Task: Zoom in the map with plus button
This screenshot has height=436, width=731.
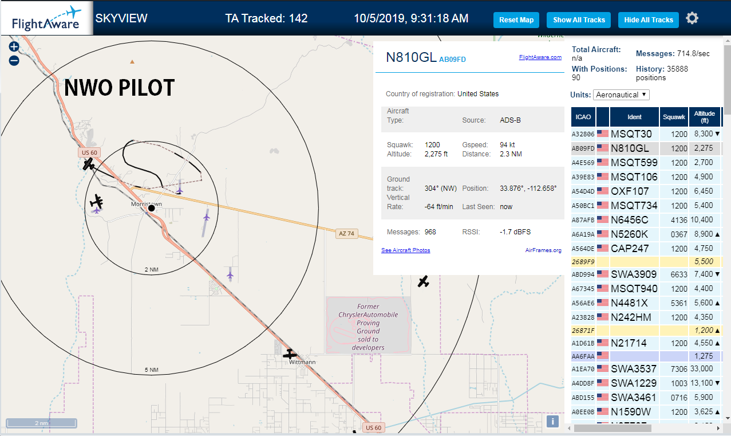Action: [x=14, y=47]
